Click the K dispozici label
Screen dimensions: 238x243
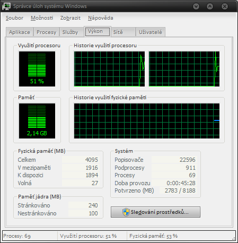pos(30,175)
